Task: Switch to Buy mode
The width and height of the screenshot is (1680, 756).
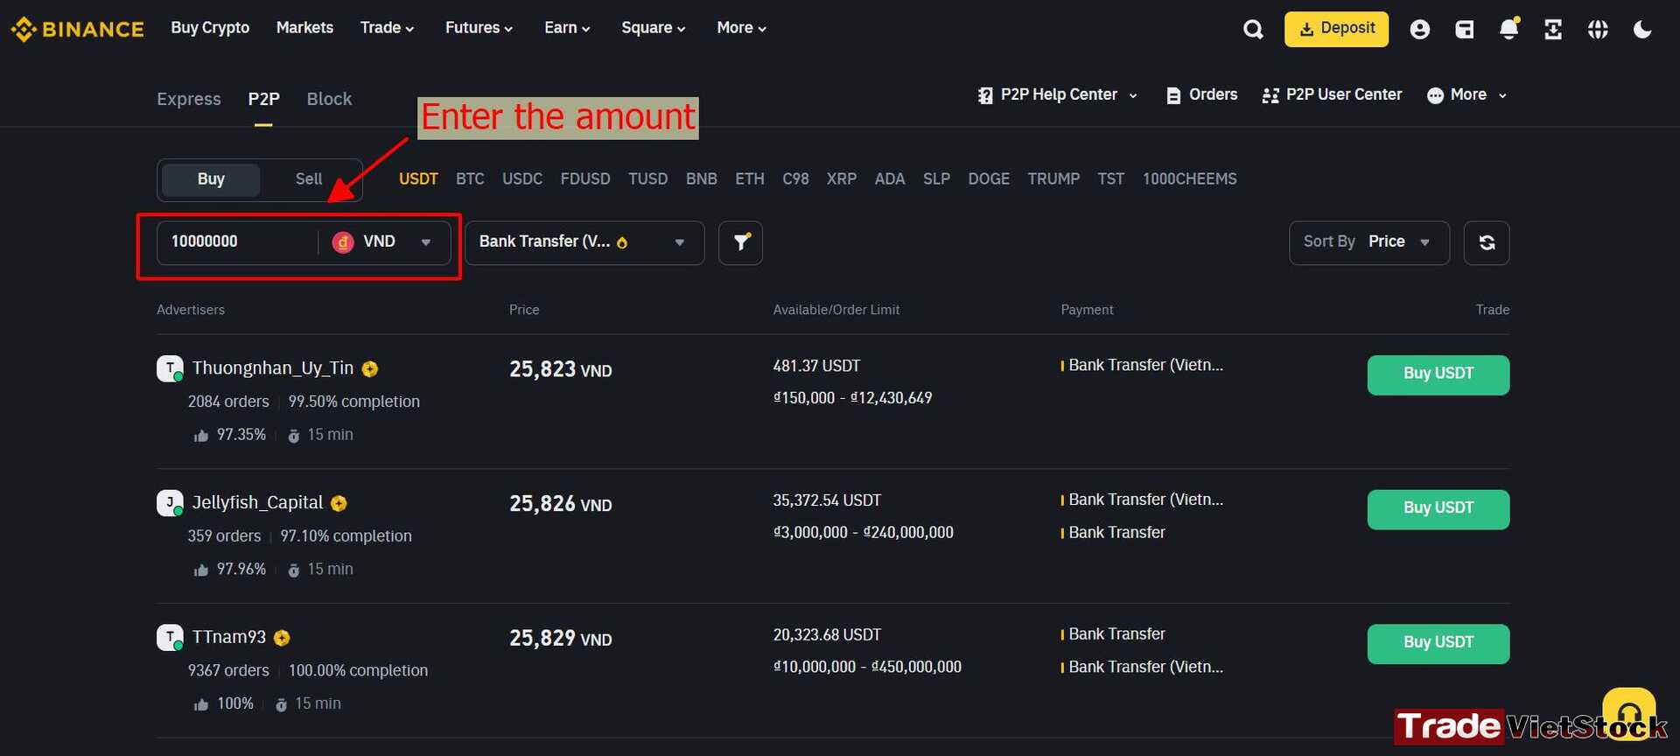Action: [x=211, y=179]
